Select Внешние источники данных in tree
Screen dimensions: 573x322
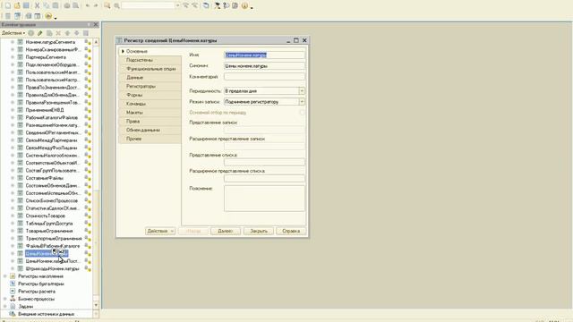click(46, 314)
